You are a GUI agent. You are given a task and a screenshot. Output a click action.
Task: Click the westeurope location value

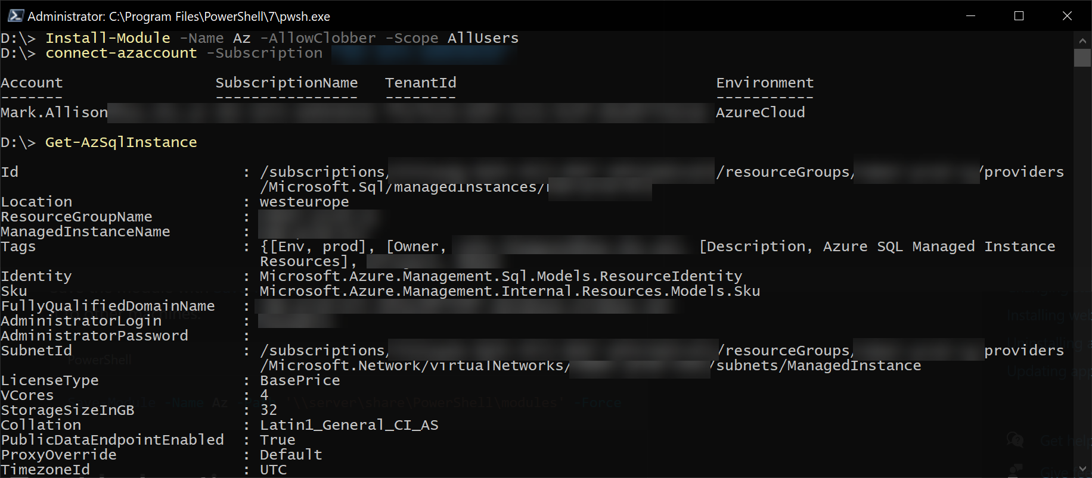coord(305,202)
